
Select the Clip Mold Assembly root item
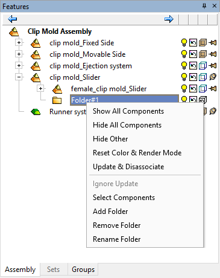60,31
